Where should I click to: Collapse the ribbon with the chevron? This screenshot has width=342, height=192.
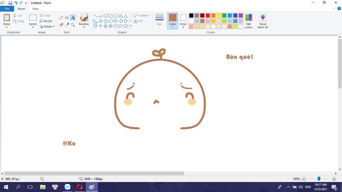tap(334, 9)
